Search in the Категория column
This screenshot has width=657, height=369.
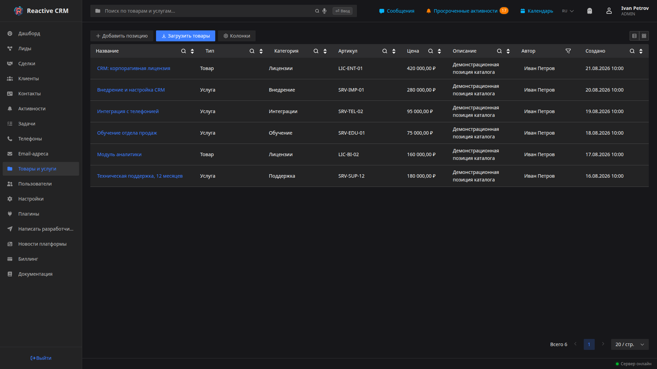pyautogui.click(x=316, y=51)
